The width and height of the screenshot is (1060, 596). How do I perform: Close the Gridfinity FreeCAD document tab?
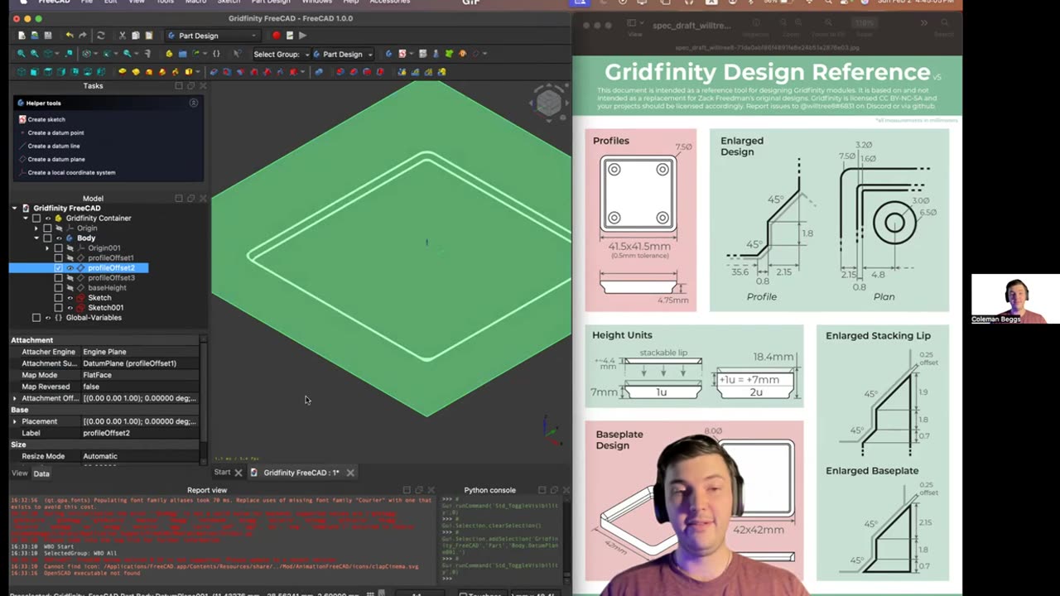350,473
